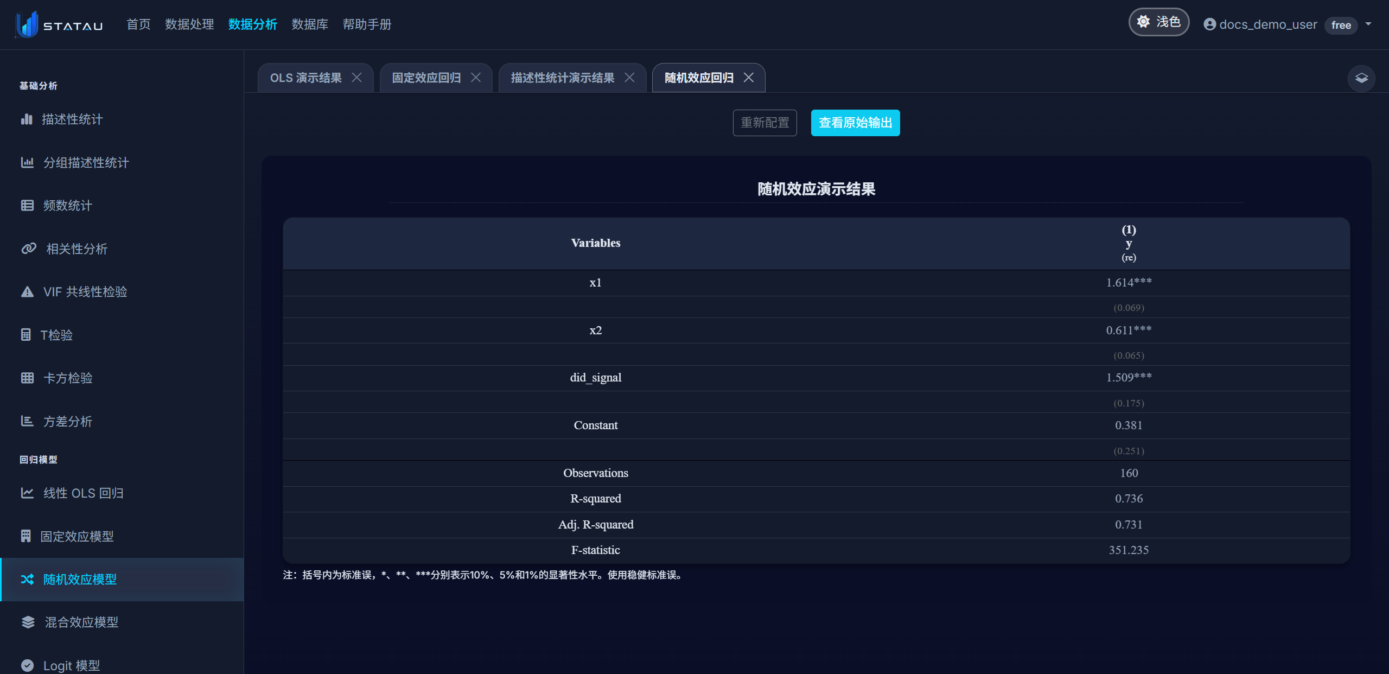Screen dimensions: 1389x674
Task: Close the OLS 演示结果 tab
Action: 356,78
